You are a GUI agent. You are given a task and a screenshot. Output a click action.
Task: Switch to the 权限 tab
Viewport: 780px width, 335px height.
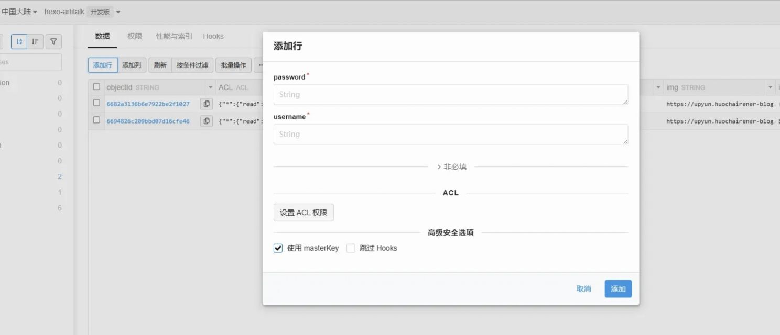135,36
